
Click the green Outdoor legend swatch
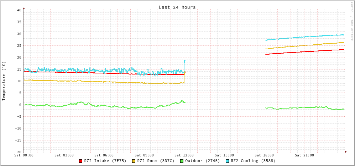182,161
